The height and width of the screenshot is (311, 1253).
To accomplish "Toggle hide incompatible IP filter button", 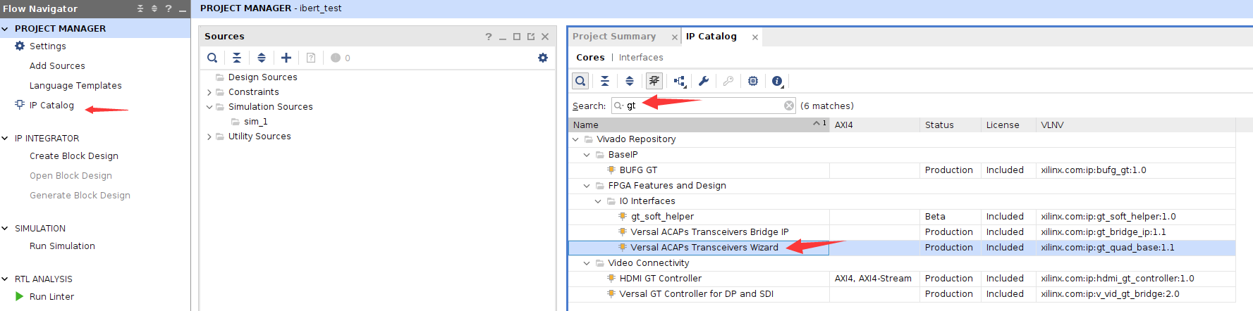I will click(654, 81).
